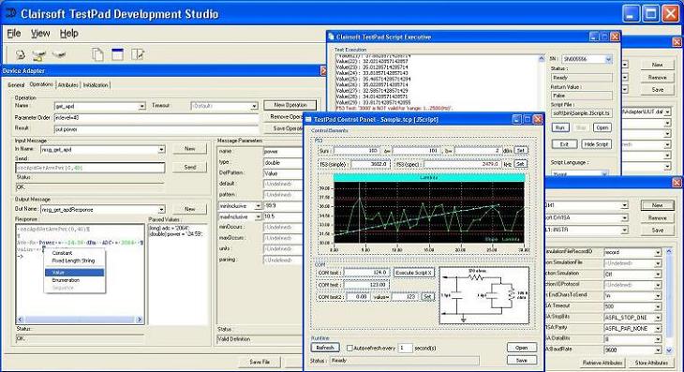Click Set in the f53 (simple) row
The height and width of the screenshot is (372, 684).
[x=520, y=164]
